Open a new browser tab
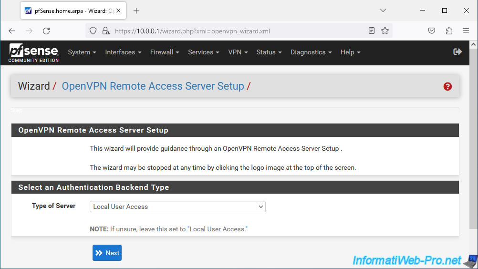Image resolution: width=478 pixels, height=269 pixels. point(136,11)
